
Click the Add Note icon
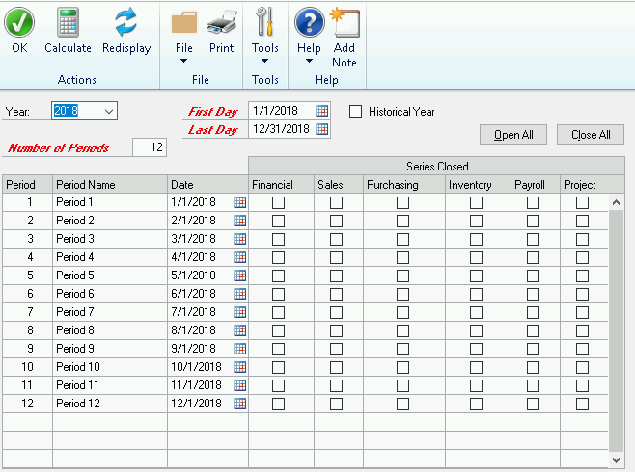[344, 23]
